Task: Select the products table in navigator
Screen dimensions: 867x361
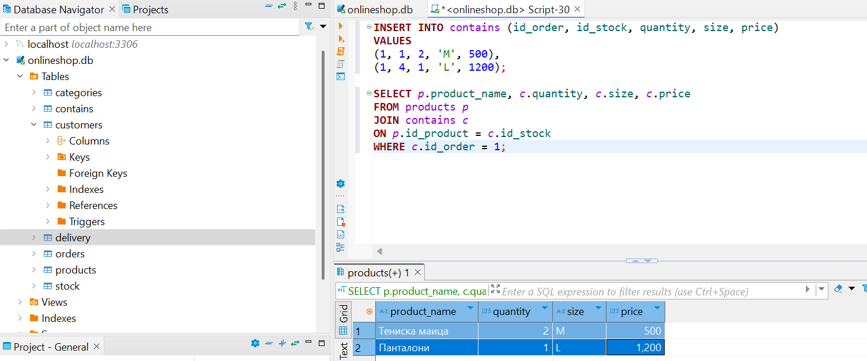Action: point(76,270)
